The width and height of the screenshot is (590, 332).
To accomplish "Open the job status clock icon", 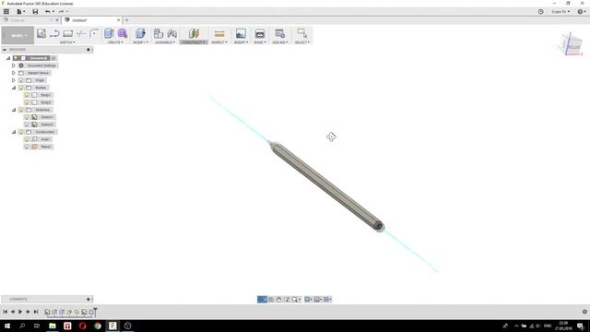I will (541, 12).
